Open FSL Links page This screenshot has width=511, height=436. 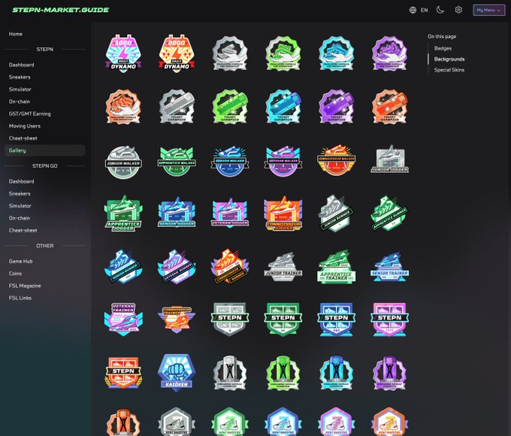20,298
